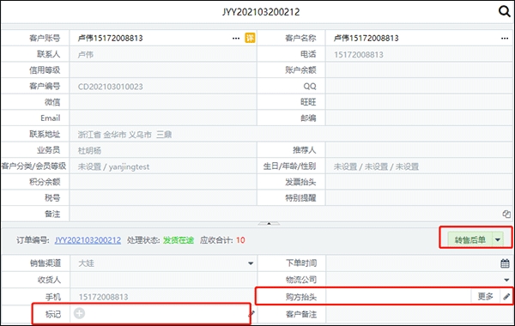Click the edit pencil in 标记 row

[x=251, y=313]
